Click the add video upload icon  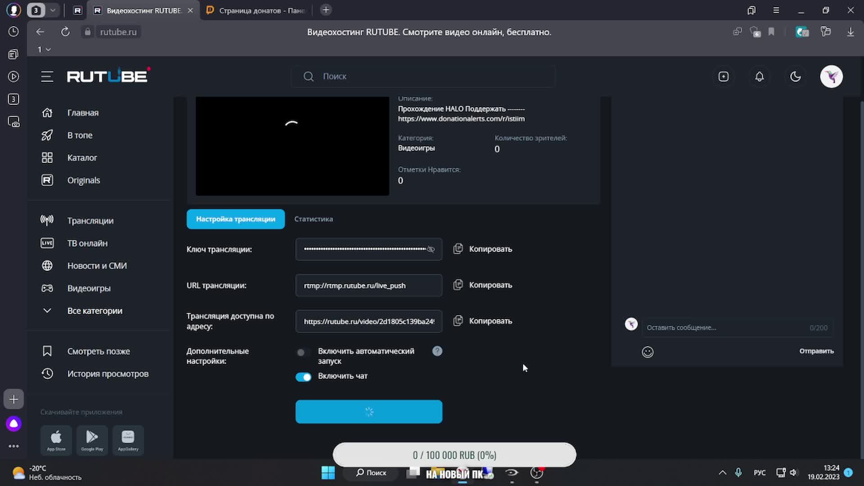(x=723, y=76)
